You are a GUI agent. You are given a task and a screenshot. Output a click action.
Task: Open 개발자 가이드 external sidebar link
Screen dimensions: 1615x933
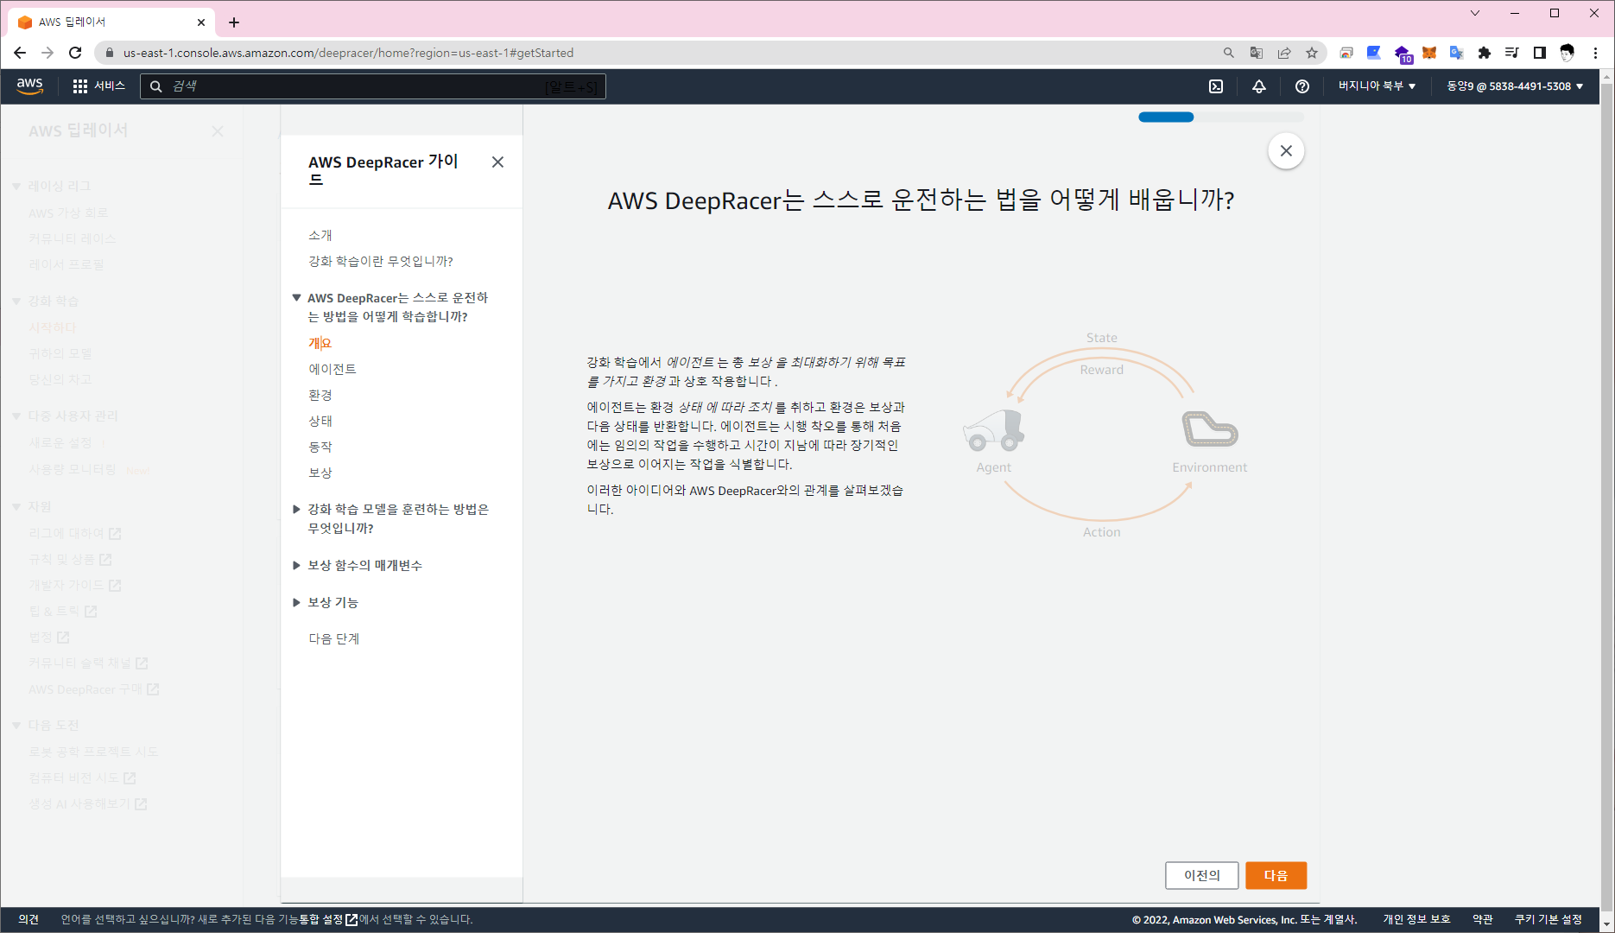click(75, 585)
